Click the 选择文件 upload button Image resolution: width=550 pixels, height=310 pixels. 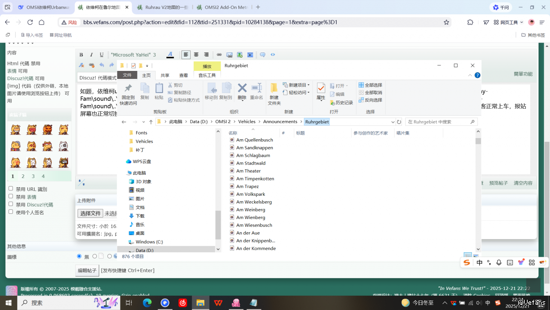pyautogui.click(x=91, y=213)
